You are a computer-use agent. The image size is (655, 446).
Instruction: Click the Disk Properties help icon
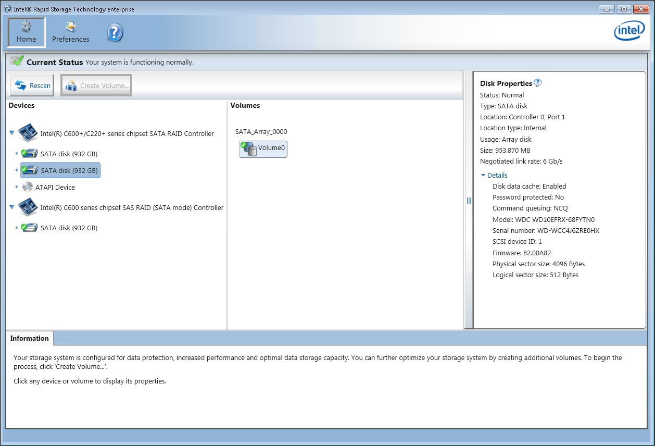pyautogui.click(x=538, y=82)
